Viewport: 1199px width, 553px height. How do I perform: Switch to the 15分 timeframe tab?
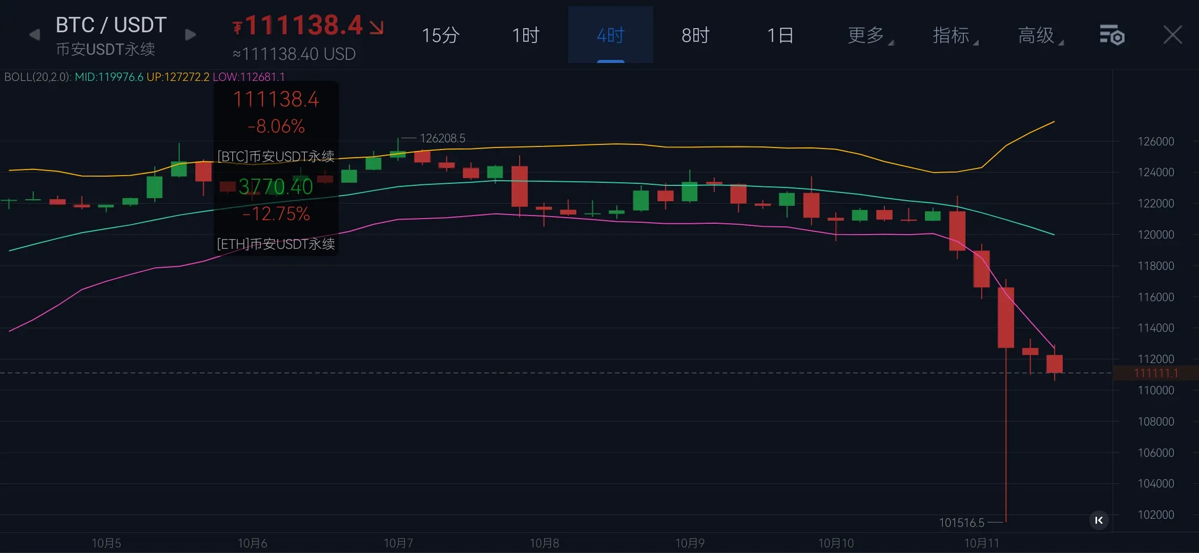[440, 35]
